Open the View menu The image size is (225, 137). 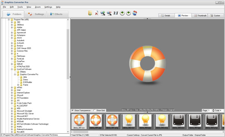tap(29, 7)
